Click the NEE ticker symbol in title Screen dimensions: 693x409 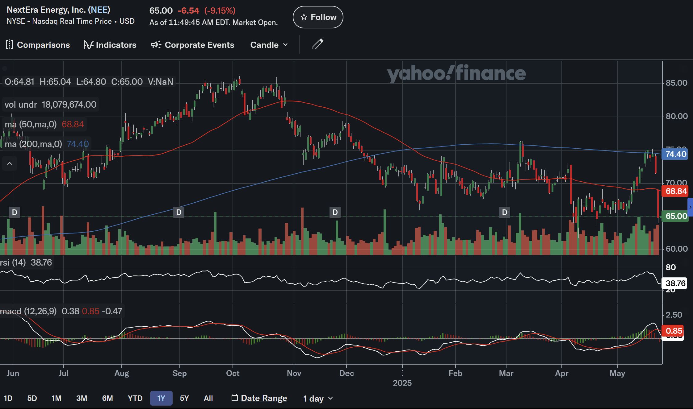coord(99,10)
